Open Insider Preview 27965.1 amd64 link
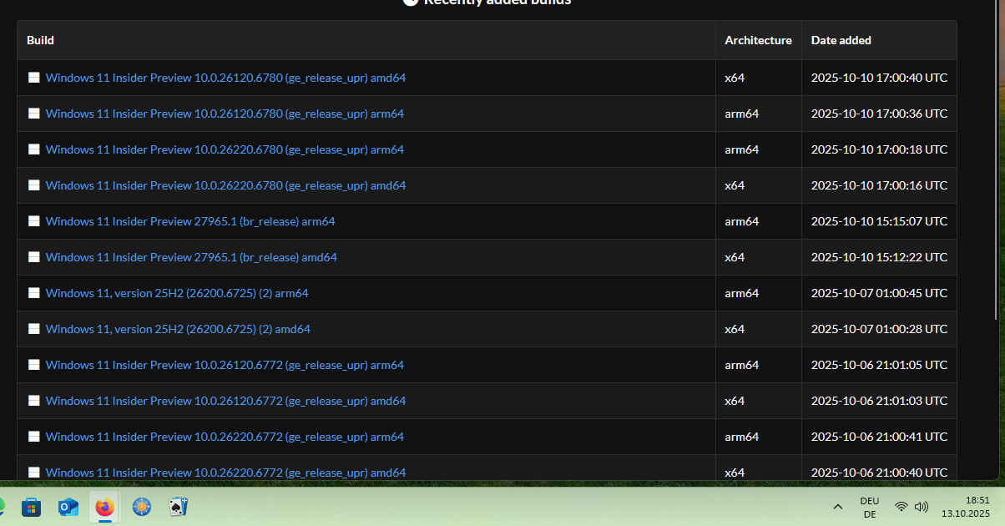The height and width of the screenshot is (526, 1005). [x=191, y=257]
